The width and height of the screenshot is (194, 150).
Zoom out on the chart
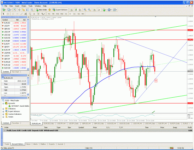[x=89, y=10]
